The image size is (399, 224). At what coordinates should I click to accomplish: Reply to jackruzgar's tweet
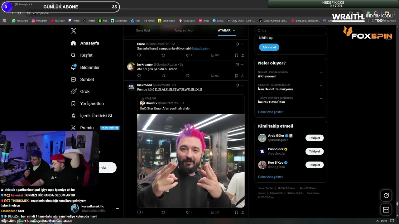pyautogui.click(x=139, y=76)
